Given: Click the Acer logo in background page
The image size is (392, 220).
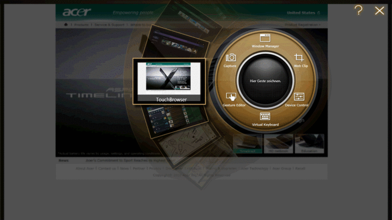Looking at the screenshot, I should pos(77,12).
